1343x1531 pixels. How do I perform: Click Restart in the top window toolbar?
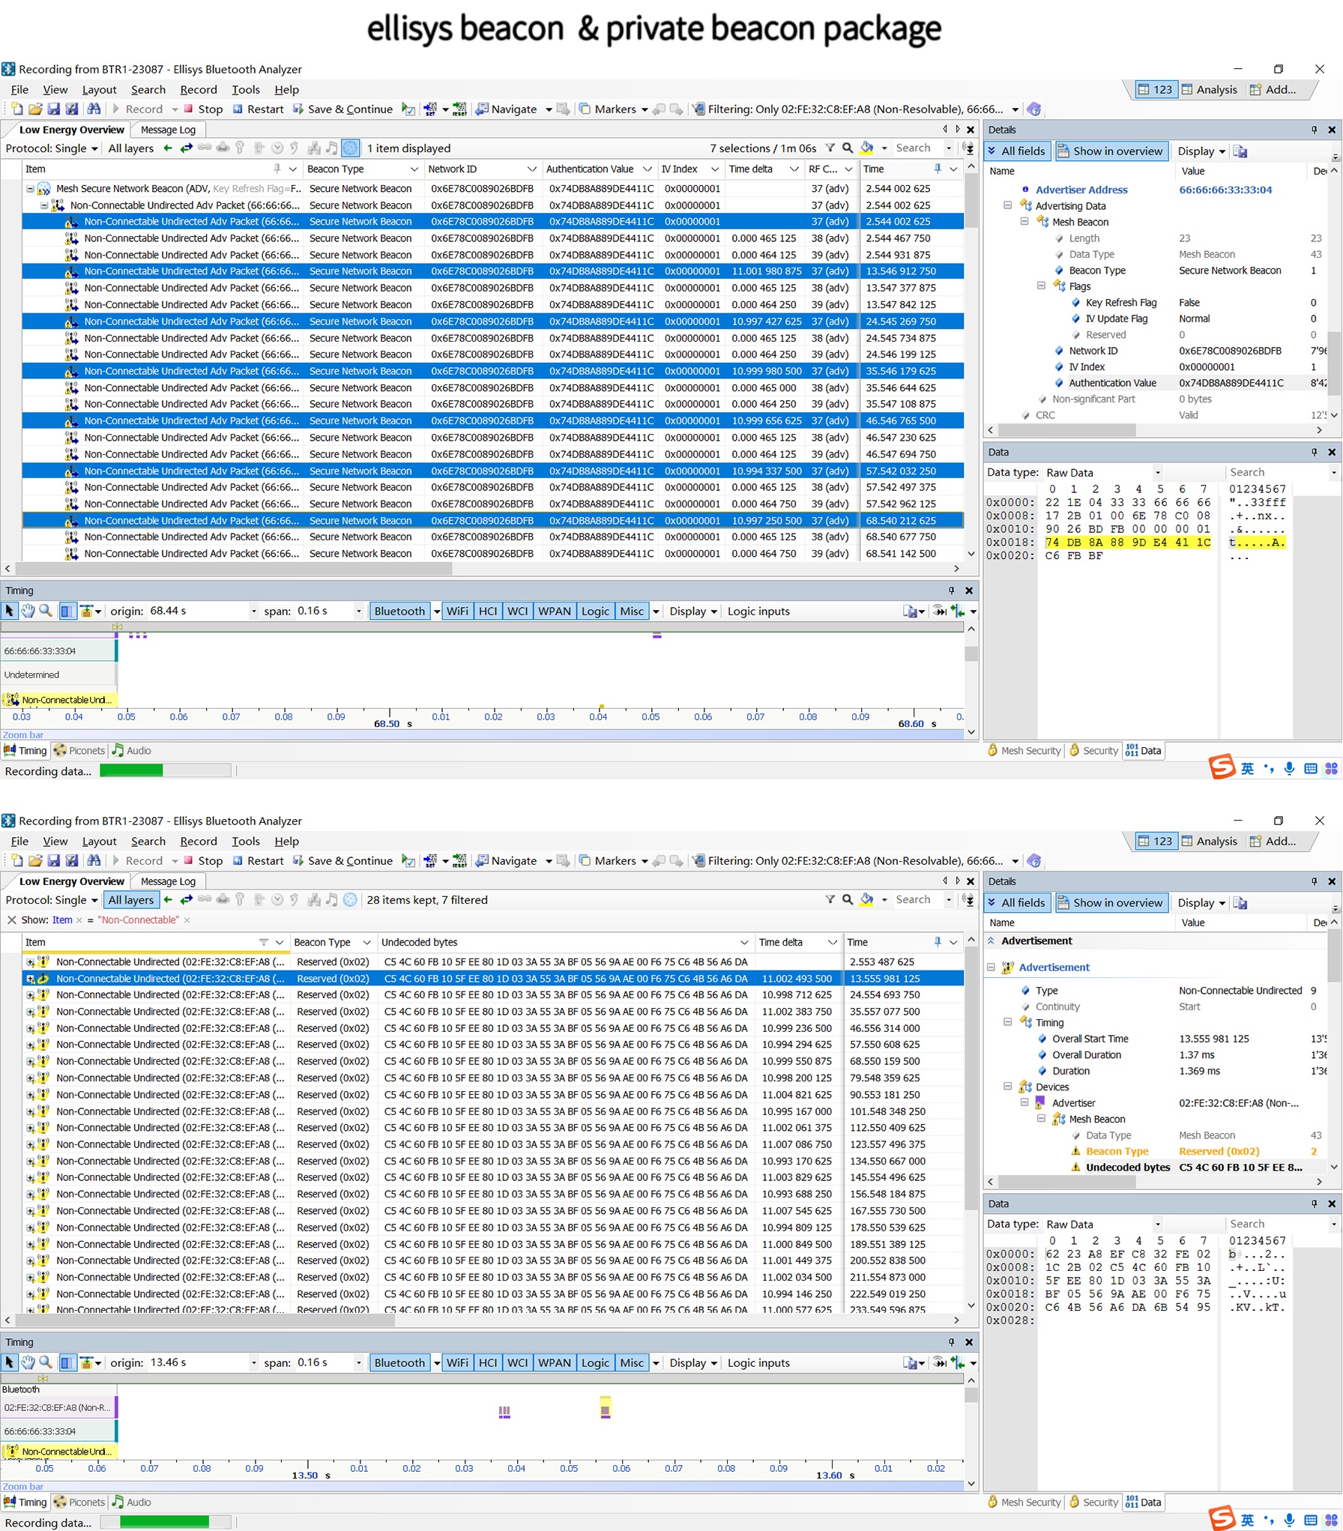pos(258,109)
